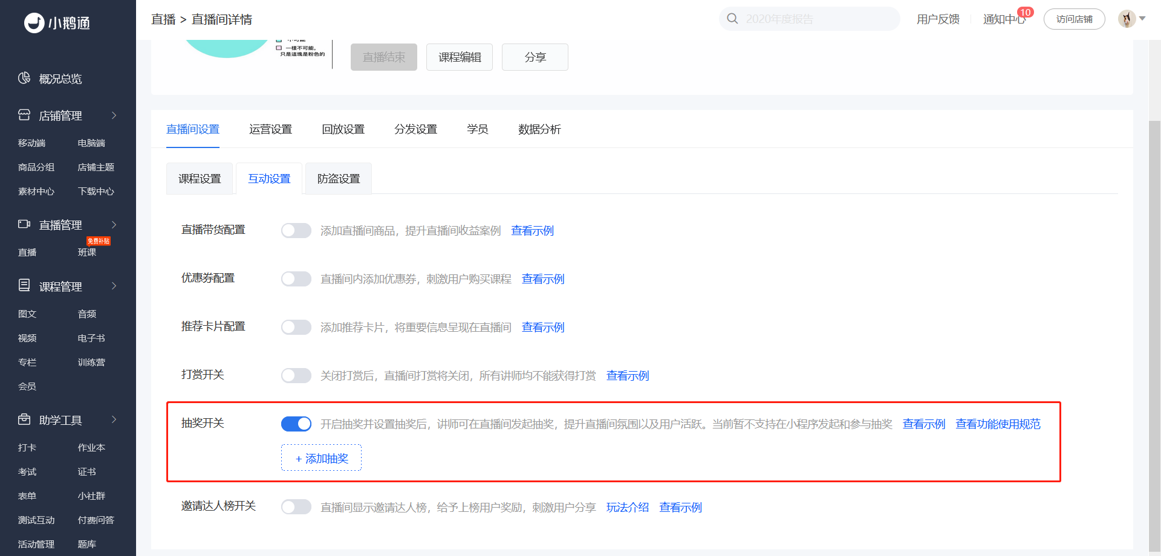The height and width of the screenshot is (556, 1161).
Task: Click the 助学工具 toolbox icon
Action: (24, 419)
